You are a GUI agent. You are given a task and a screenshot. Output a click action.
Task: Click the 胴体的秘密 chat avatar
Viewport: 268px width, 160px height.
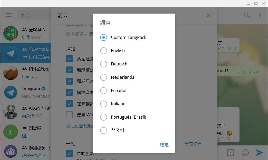tap(11, 73)
